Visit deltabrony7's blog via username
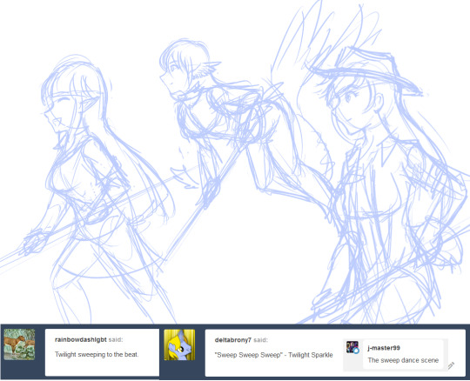 [233, 340]
